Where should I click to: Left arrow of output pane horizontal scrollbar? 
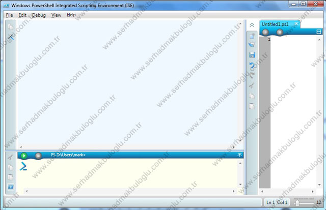pos(21,147)
